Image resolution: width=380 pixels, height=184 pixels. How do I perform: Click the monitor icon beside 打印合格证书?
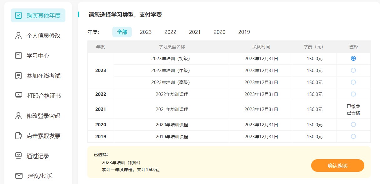pyautogui.click(x=18, y=96)
